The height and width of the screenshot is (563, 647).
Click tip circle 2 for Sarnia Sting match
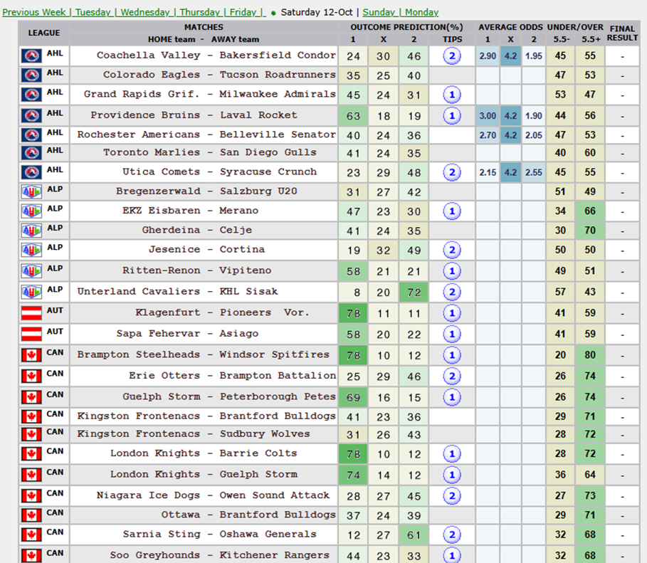(452, 535)
